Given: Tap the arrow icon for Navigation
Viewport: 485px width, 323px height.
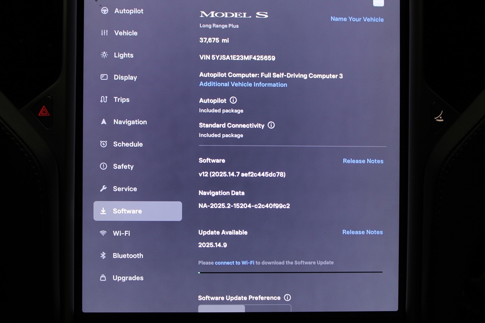Looking at the screenshot, I should [x=103, y=122].
